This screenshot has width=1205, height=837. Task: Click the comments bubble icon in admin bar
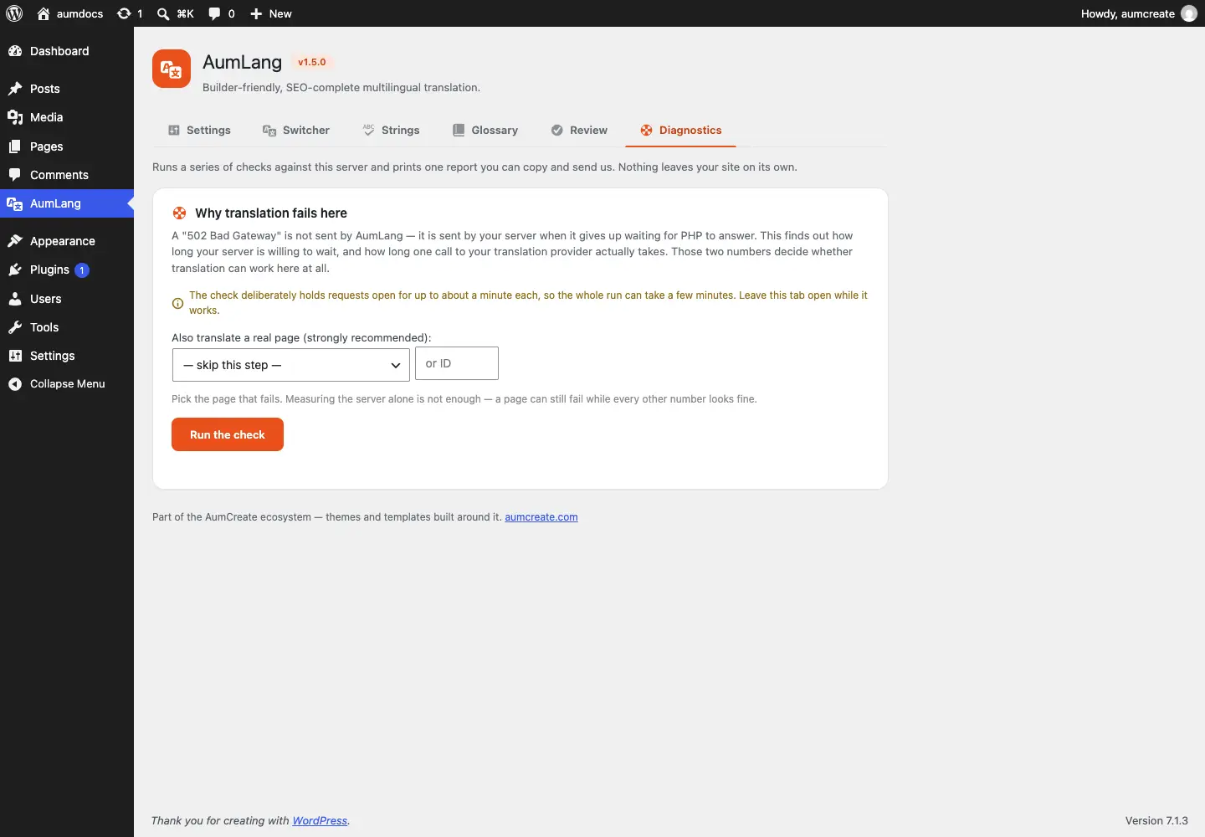[x=215, y=13]
